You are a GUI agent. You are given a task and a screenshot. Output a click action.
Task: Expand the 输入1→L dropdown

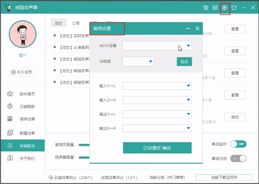point(189,86)
